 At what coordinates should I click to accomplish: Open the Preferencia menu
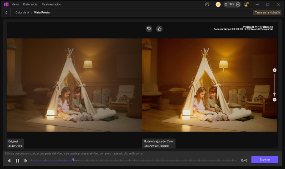click(30, 4)
